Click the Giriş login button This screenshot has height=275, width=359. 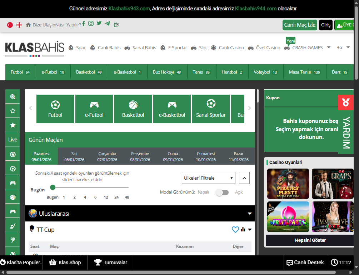(325, 25)
